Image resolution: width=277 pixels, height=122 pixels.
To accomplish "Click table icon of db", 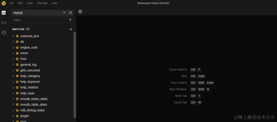I will 17,42.
